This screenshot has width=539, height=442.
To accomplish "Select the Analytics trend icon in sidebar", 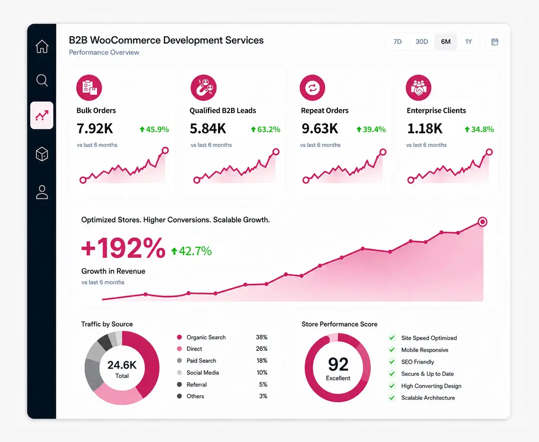I will (42, 115).
